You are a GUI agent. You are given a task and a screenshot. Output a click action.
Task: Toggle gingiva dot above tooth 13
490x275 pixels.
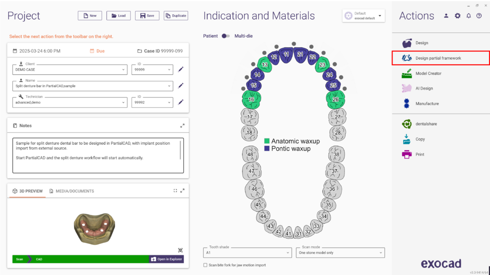pos(265,53)
